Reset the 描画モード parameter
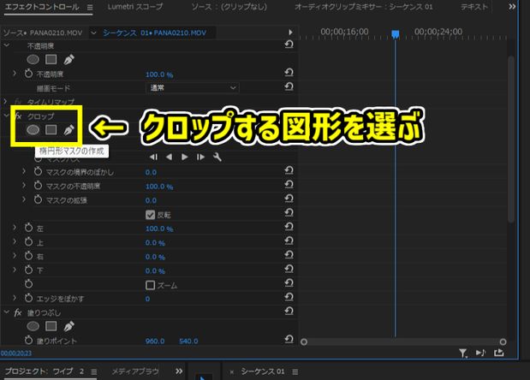Image resolution: width=530 pixels, height=380 pixels. (x=289, y=86)
